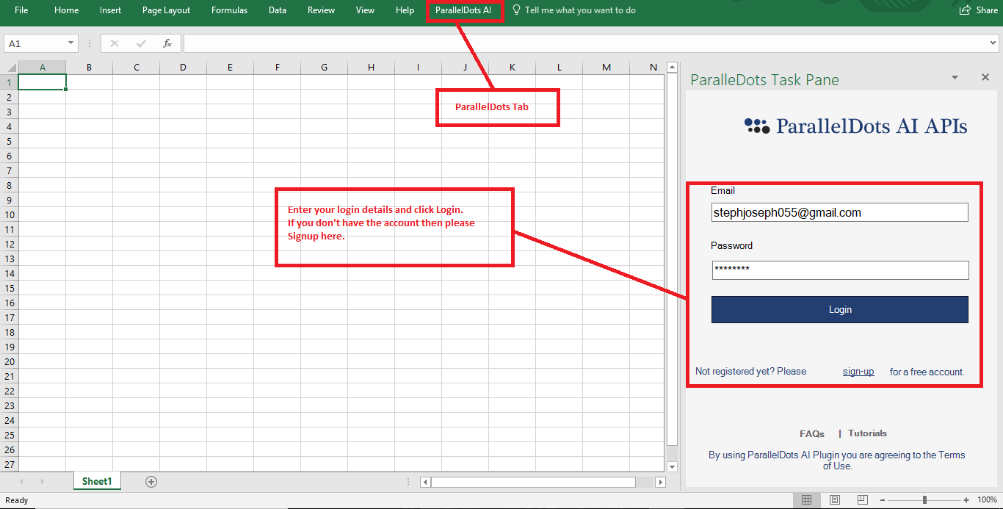Select the View ribbon tab
This screenshot has width=1003, height=509.
365,10
